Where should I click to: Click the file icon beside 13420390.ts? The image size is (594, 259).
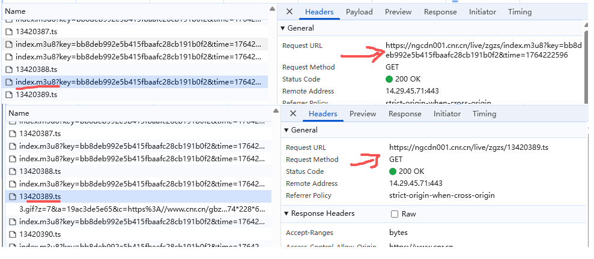[12, 234]
